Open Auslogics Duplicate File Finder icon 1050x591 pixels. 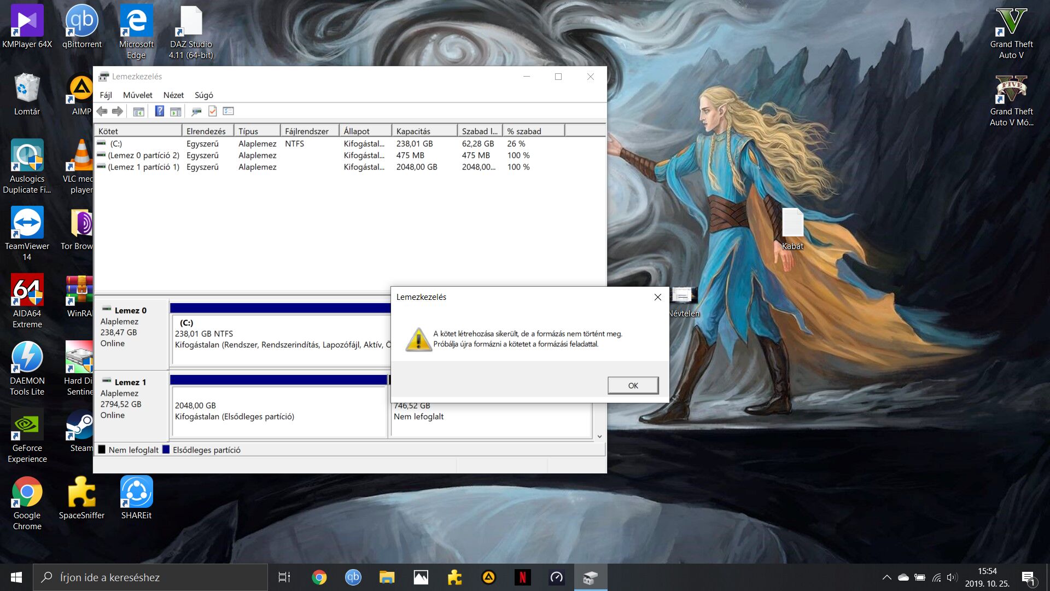pyautogui.click(x=27, y=167)
